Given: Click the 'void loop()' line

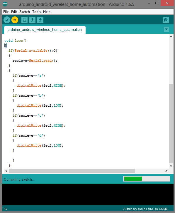Looking at the screenshot, I should [x=15, y=41].
